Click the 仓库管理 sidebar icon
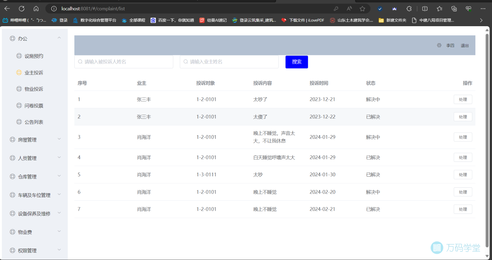Image resolution: width=492 pixels, height=260 pixels. click(12, 177)
